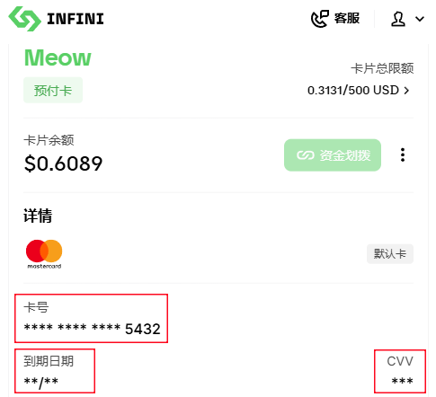Click the Mastercard logo

(44, 254)
